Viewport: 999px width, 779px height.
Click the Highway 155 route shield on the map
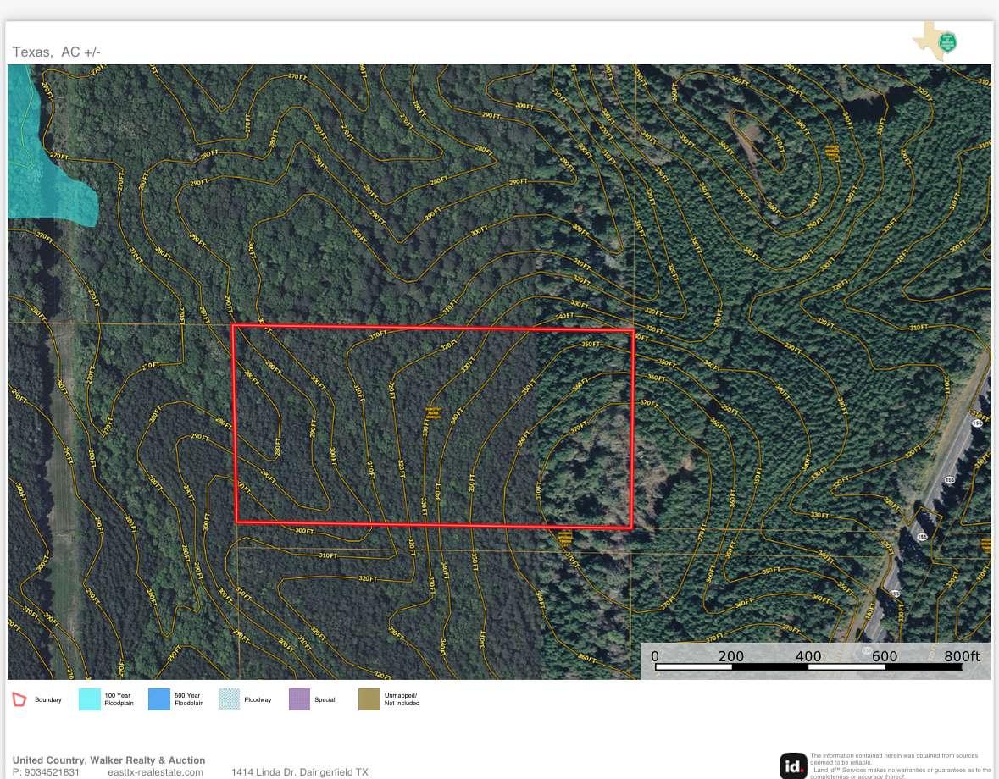pyautogui.click(x=978, y=423)
